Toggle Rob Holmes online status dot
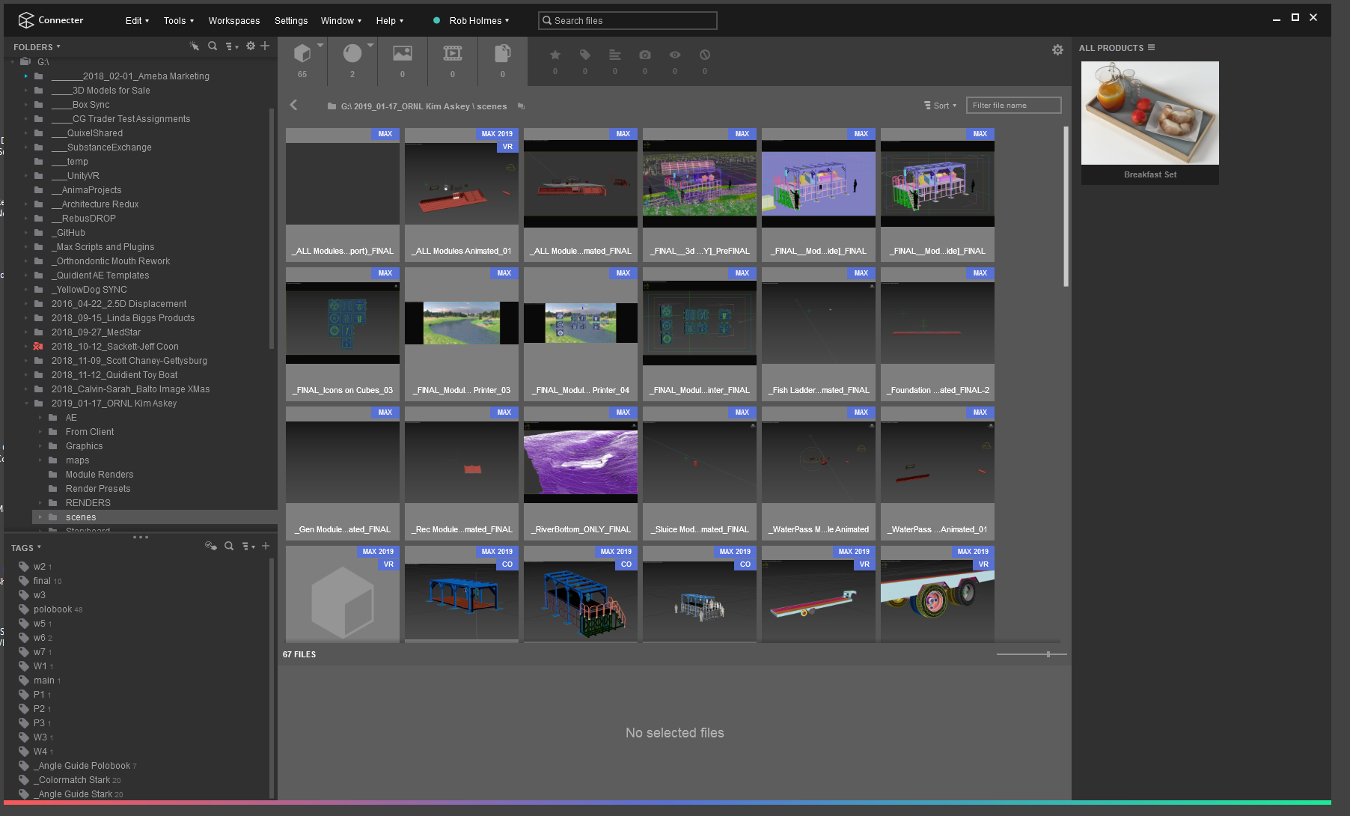 pyautogui.click(x=436, y=21)
